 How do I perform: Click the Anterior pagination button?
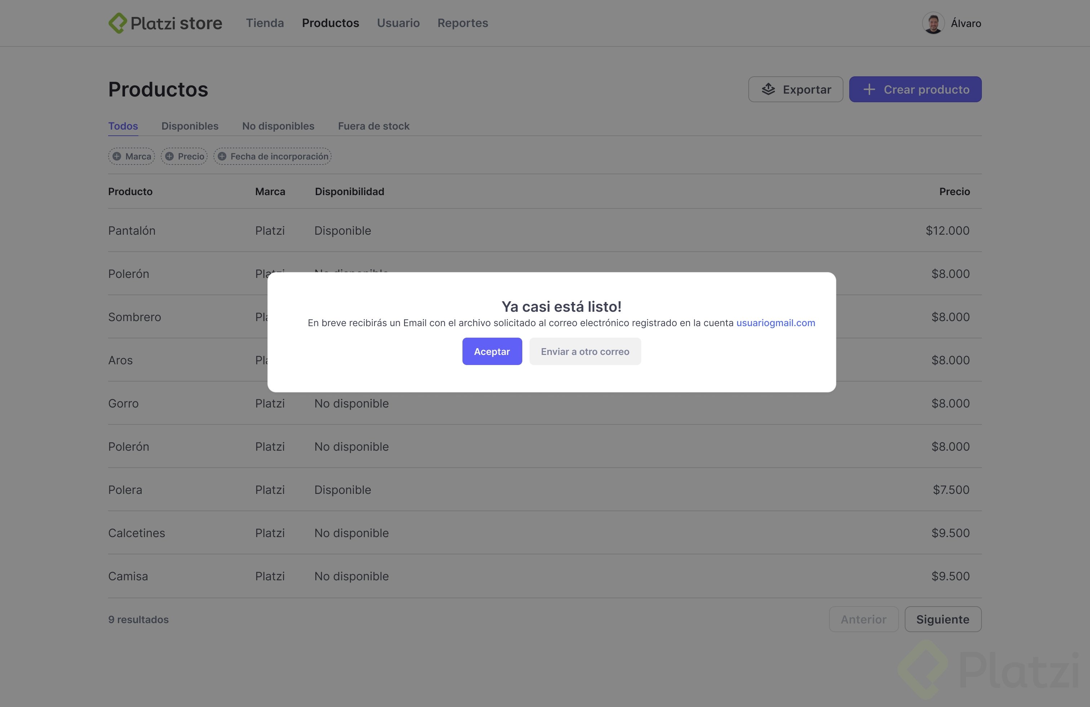[863, 619]
